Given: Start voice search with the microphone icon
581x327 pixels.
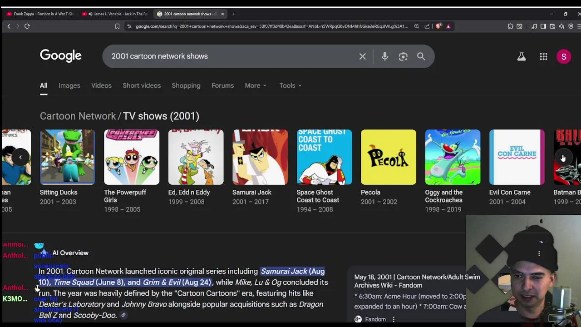Looking at the screenshot, I should [x=385, y=56].
